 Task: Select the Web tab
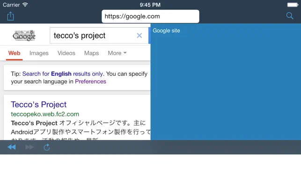14,53
